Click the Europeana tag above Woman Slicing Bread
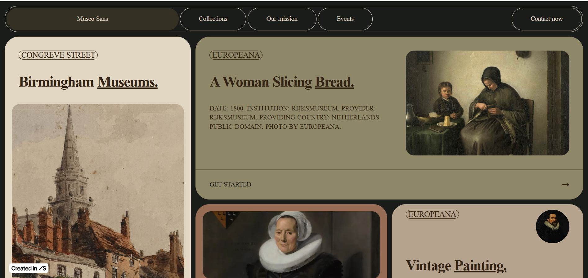The image size is (588, 278). coord(236,55)
